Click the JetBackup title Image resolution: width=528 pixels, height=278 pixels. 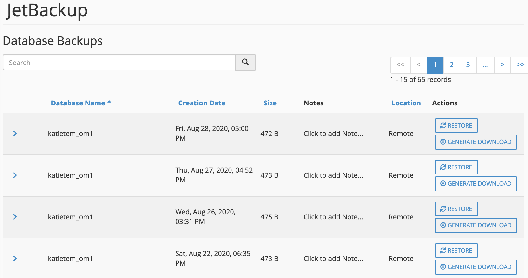click(47, 10)
